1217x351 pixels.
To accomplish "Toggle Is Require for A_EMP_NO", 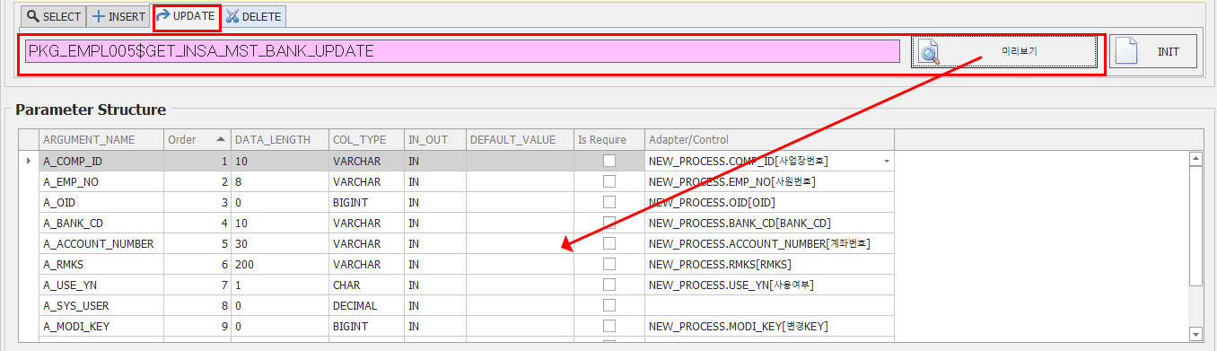I will (x=609, y=181).
